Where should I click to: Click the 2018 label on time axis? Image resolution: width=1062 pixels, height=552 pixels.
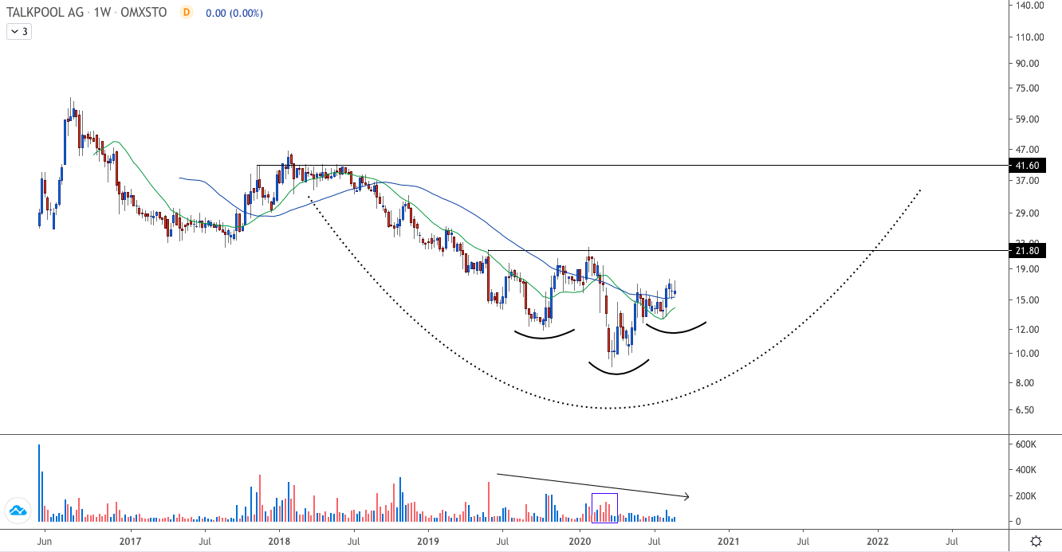tap(278, 541)
